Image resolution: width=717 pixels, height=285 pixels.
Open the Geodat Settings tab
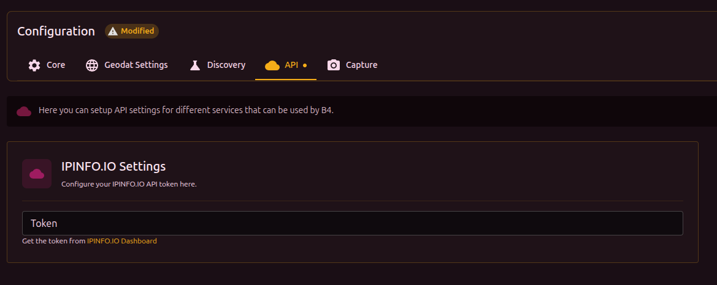click(x=136, y=65)
